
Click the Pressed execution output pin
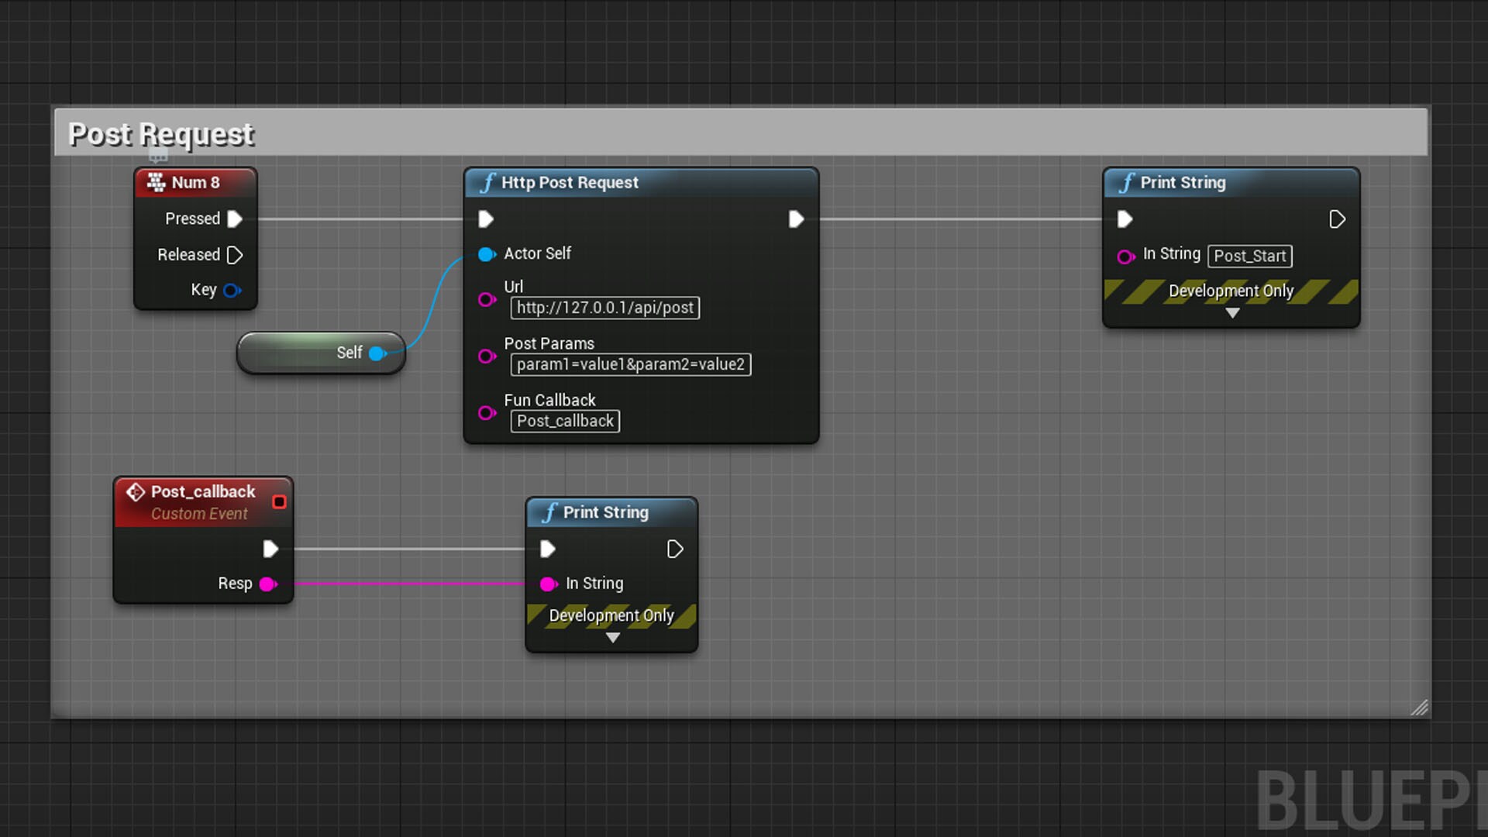coord(235,219)
